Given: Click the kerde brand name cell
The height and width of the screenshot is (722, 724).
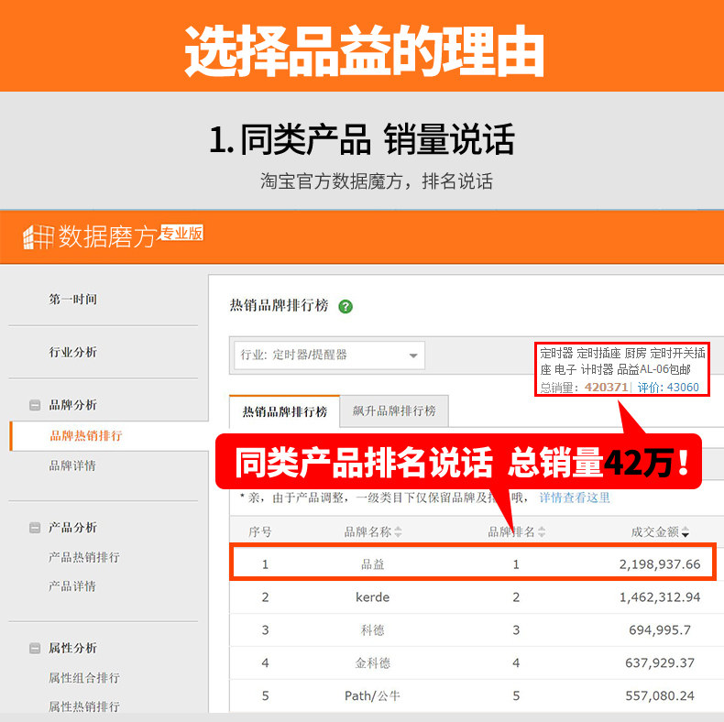Looking at the screenshot, I should (373, 597).
